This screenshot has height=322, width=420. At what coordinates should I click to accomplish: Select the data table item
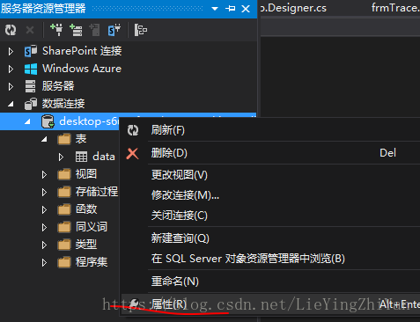(x=104, y=157)
